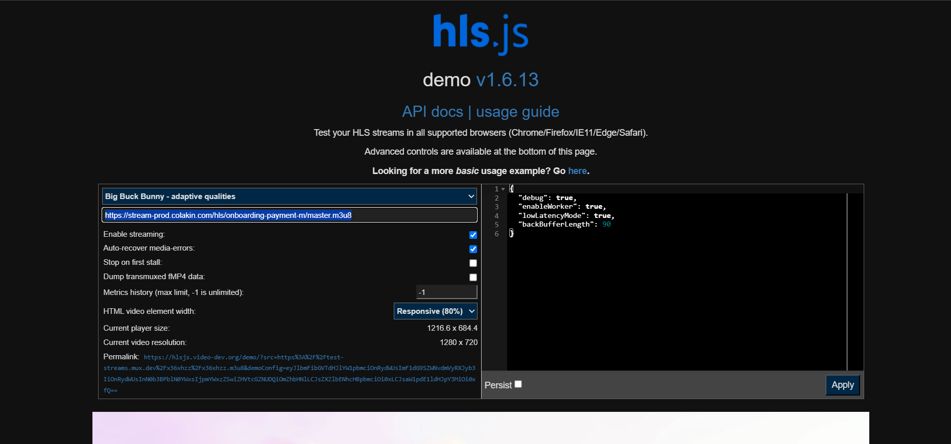The image size is (951, 444).
Task: Open the Big Buck Bunny stream dropdown
Action: click(289, 196)
